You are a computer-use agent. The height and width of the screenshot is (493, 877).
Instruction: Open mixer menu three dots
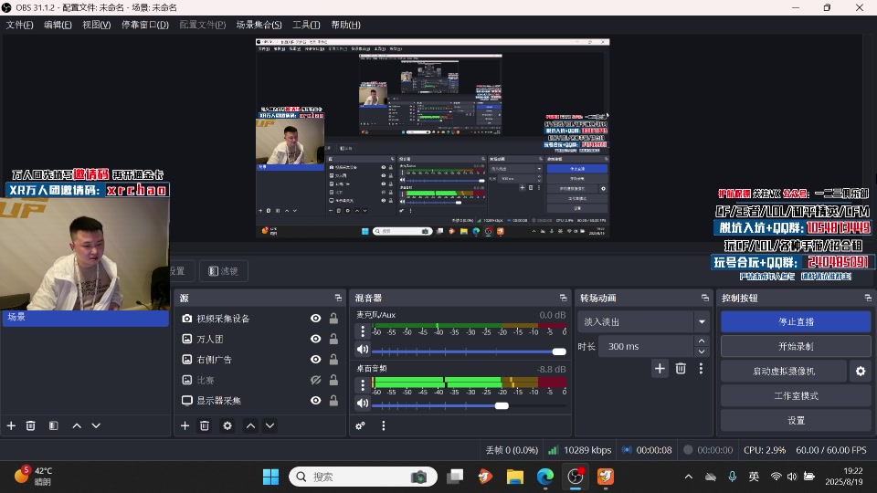[x=383, y=426]
